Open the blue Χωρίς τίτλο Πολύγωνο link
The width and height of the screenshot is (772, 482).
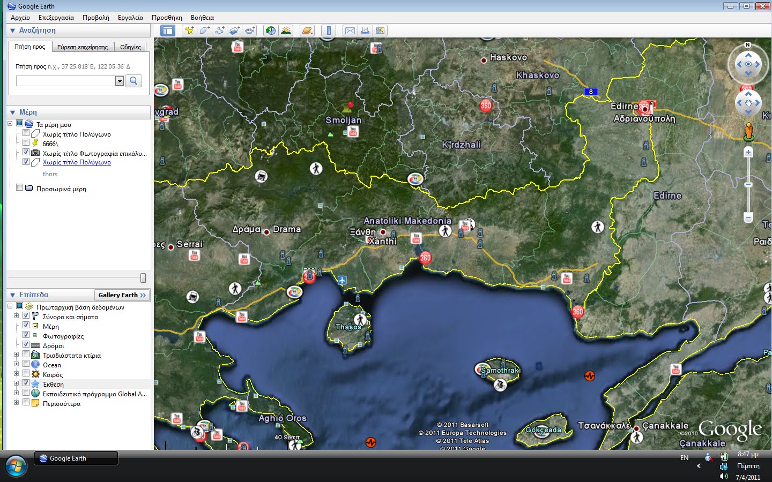[77, 162]
